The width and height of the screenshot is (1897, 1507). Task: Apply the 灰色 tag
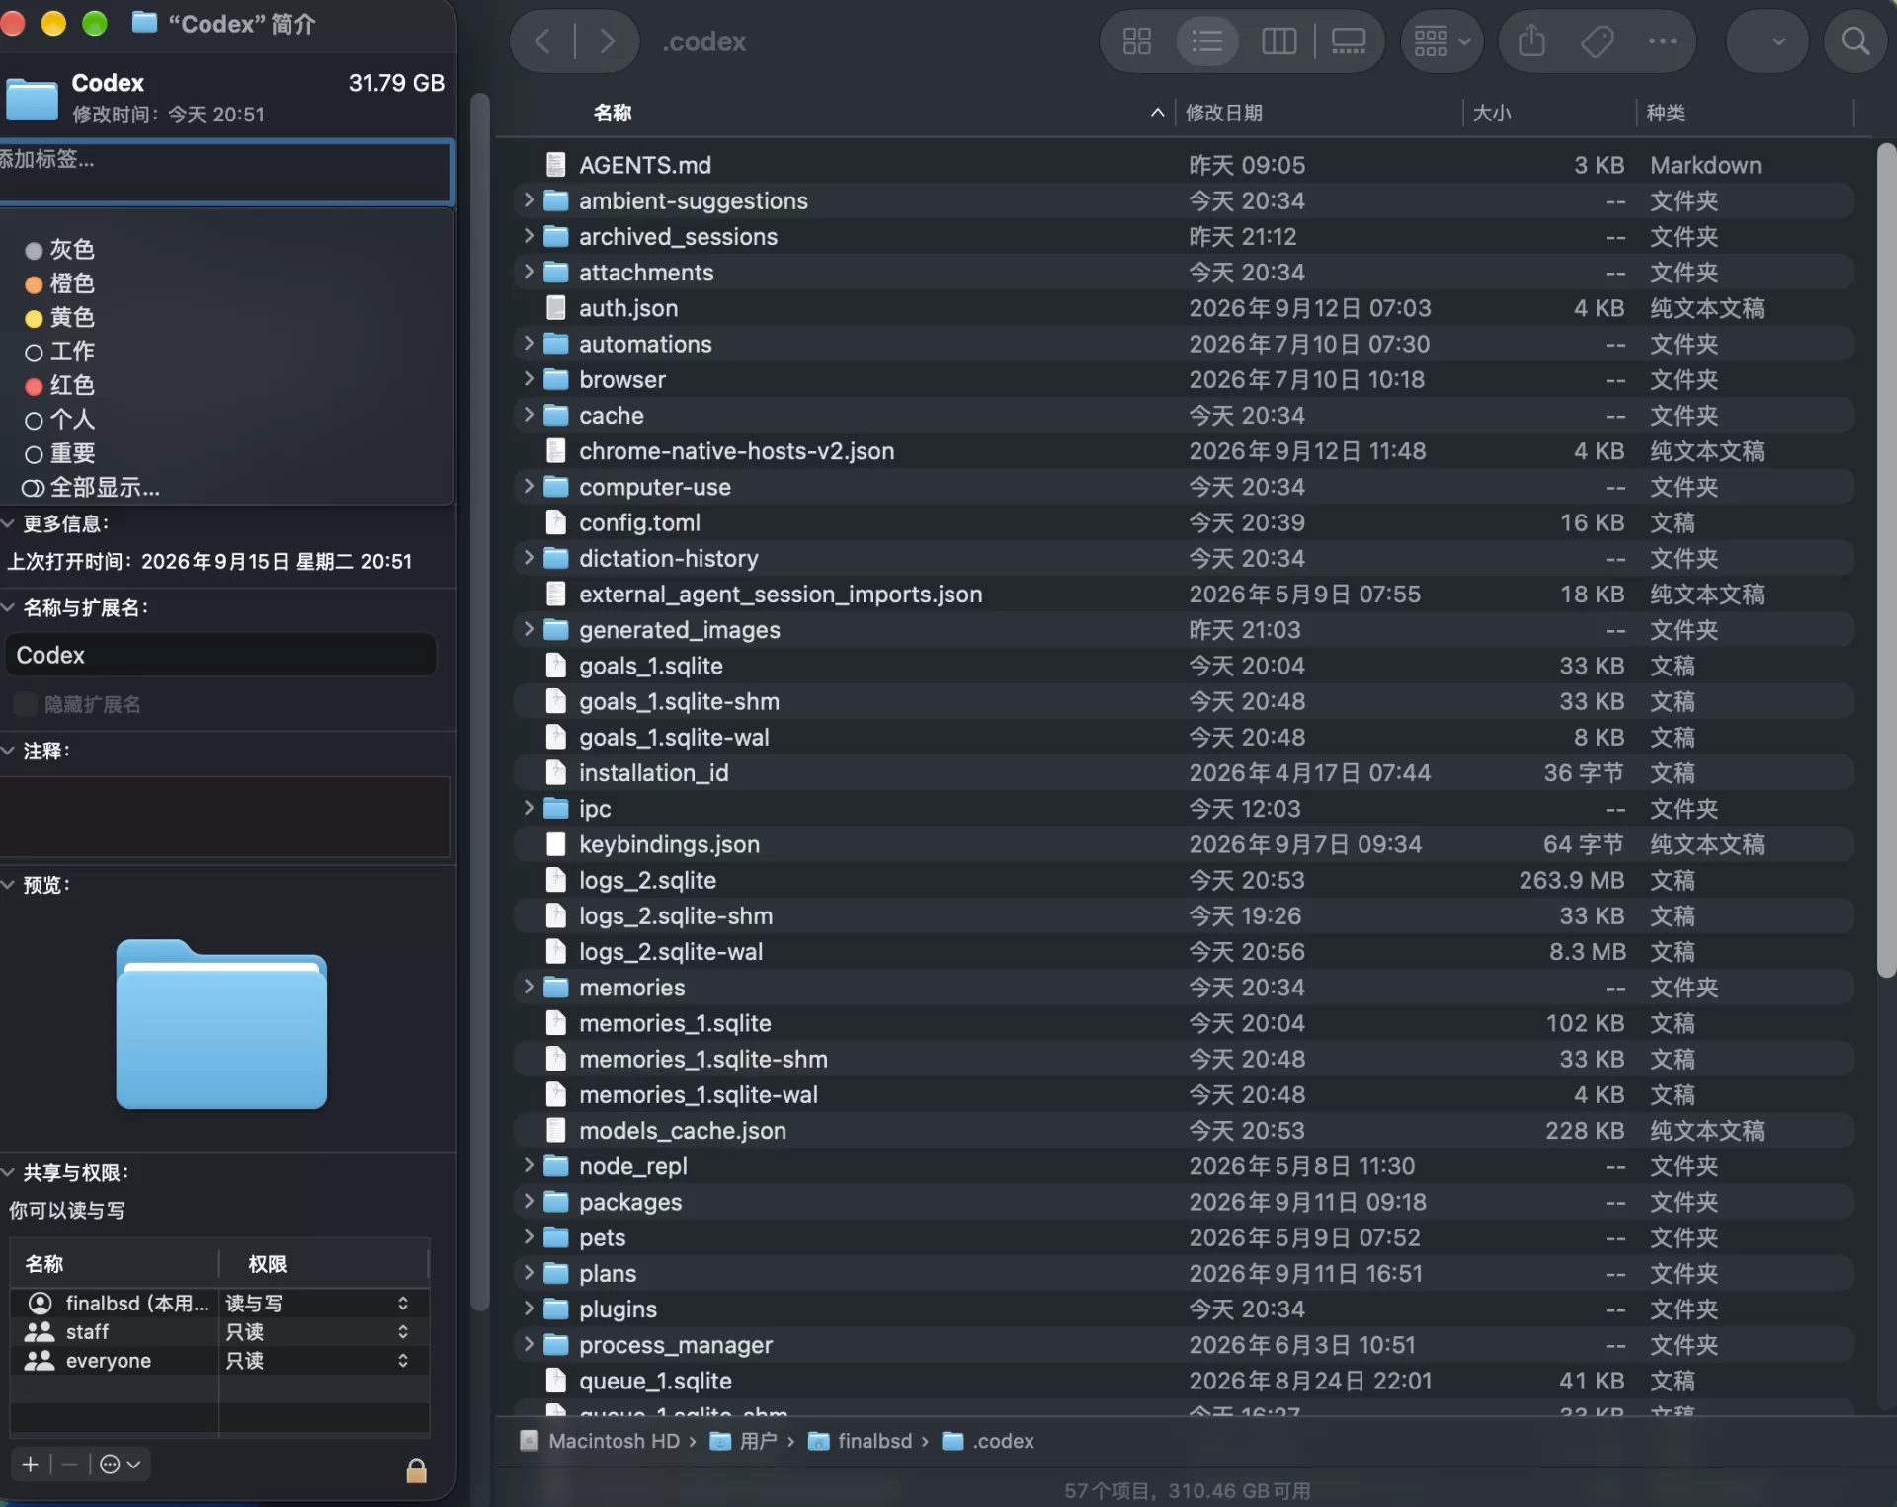60,249
